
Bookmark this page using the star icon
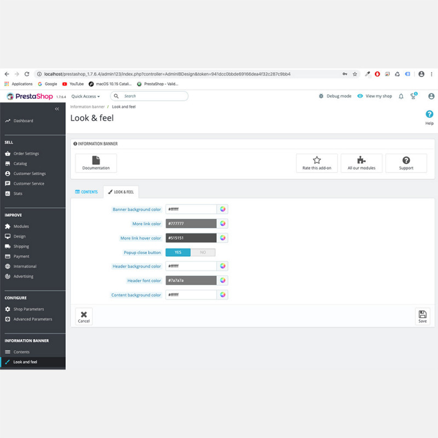(355, 74)
